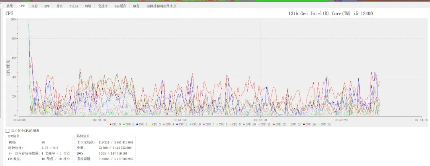The height and width of the screenshot is (166, 430).
Task: Open the 分区 tab
Action: click(x=59, y=6)
